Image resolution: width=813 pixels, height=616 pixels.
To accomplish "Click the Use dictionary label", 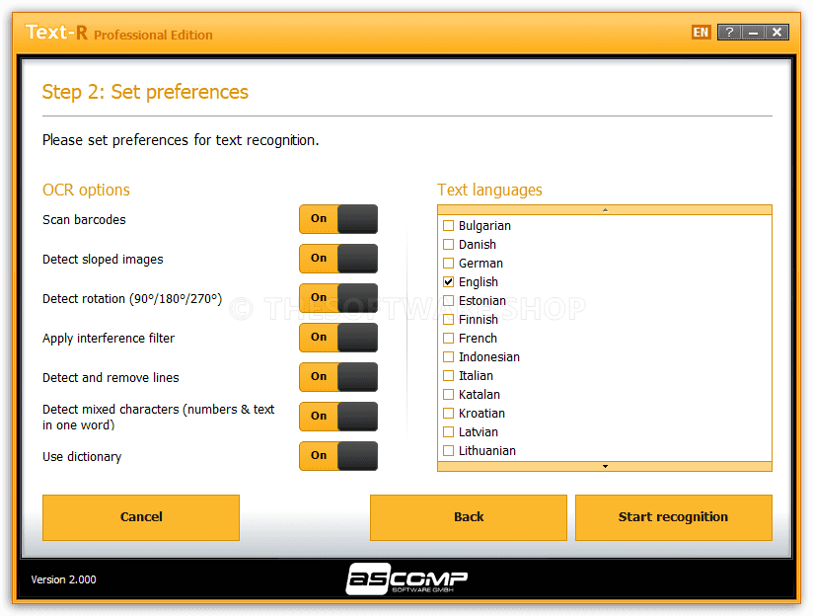I will click(x=82, y=457).
